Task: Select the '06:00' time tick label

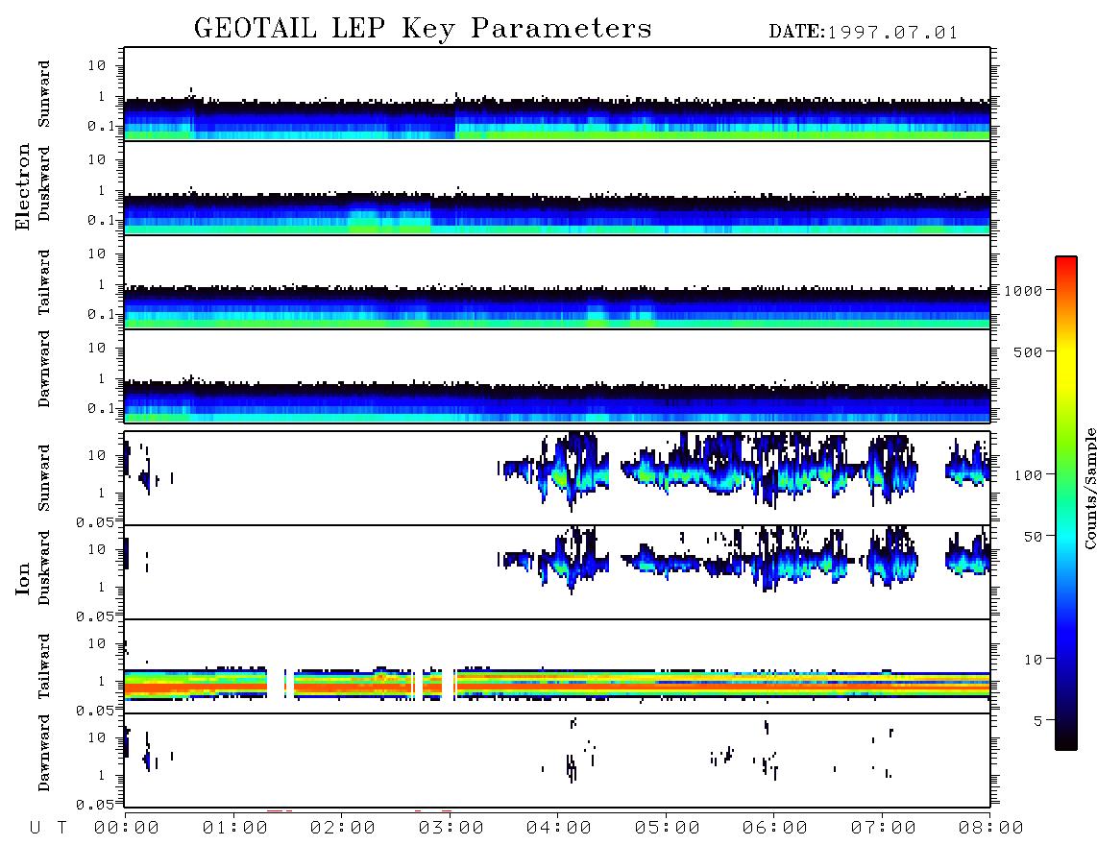Action: pos(775,829)
